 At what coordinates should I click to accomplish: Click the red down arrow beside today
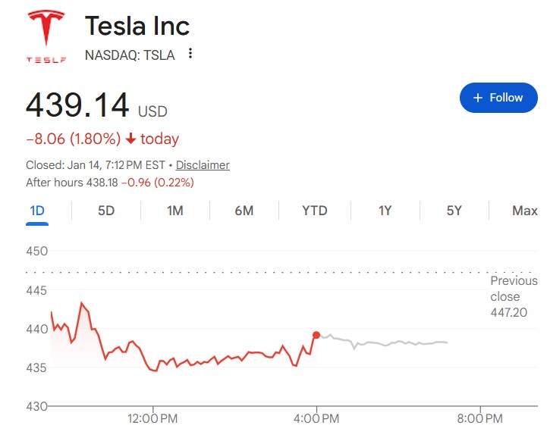(x=131, y=139)
